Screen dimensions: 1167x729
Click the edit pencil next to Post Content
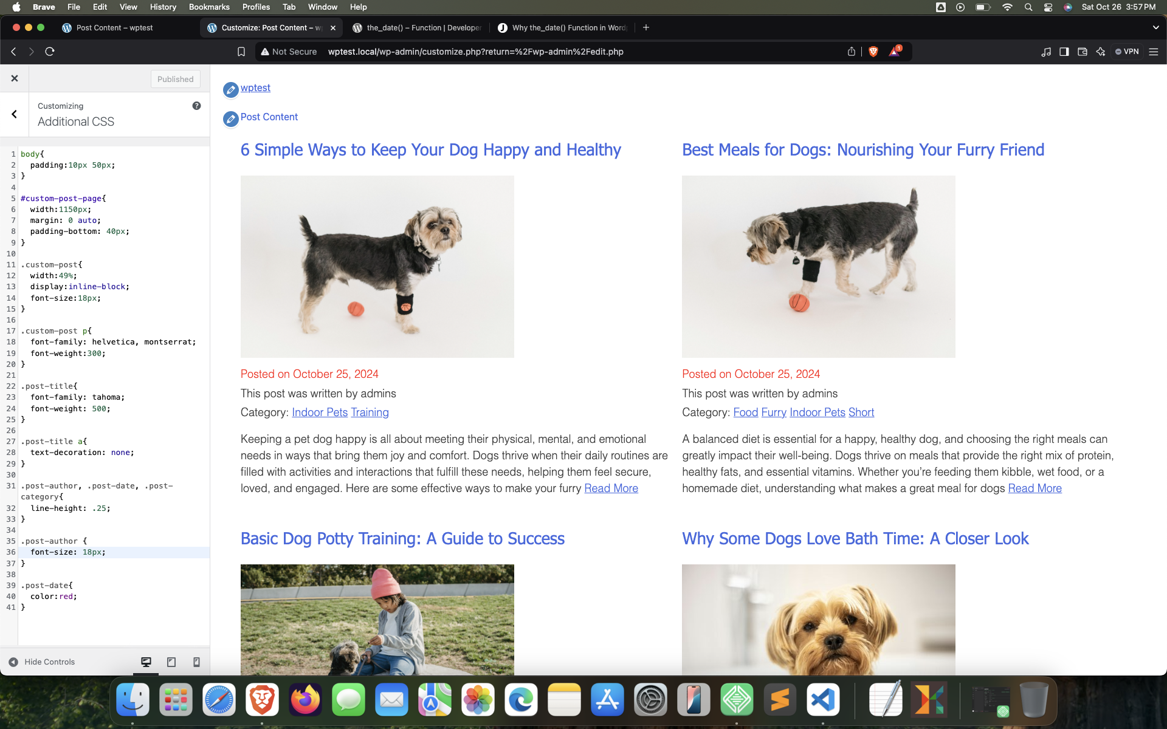(230, 119)
